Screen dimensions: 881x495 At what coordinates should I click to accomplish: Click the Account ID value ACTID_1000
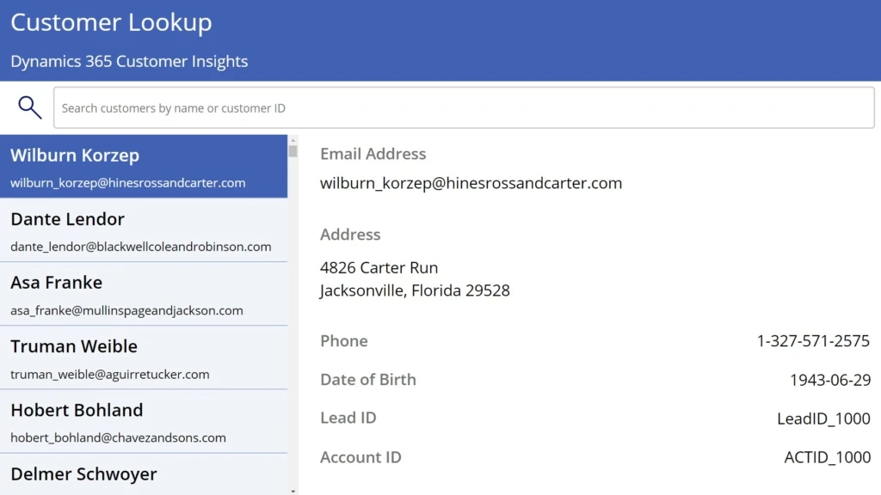pyautogui.click(x=826, y=456)
